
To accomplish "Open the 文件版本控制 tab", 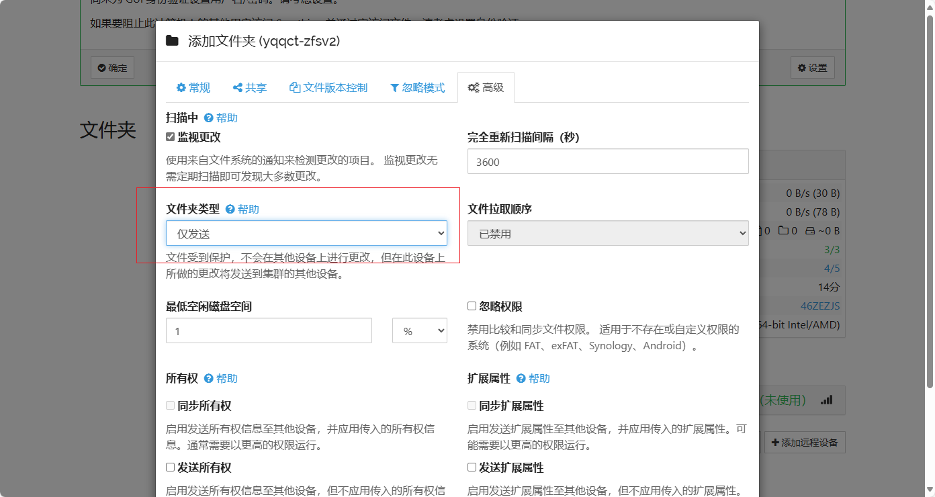I will 328,87.
